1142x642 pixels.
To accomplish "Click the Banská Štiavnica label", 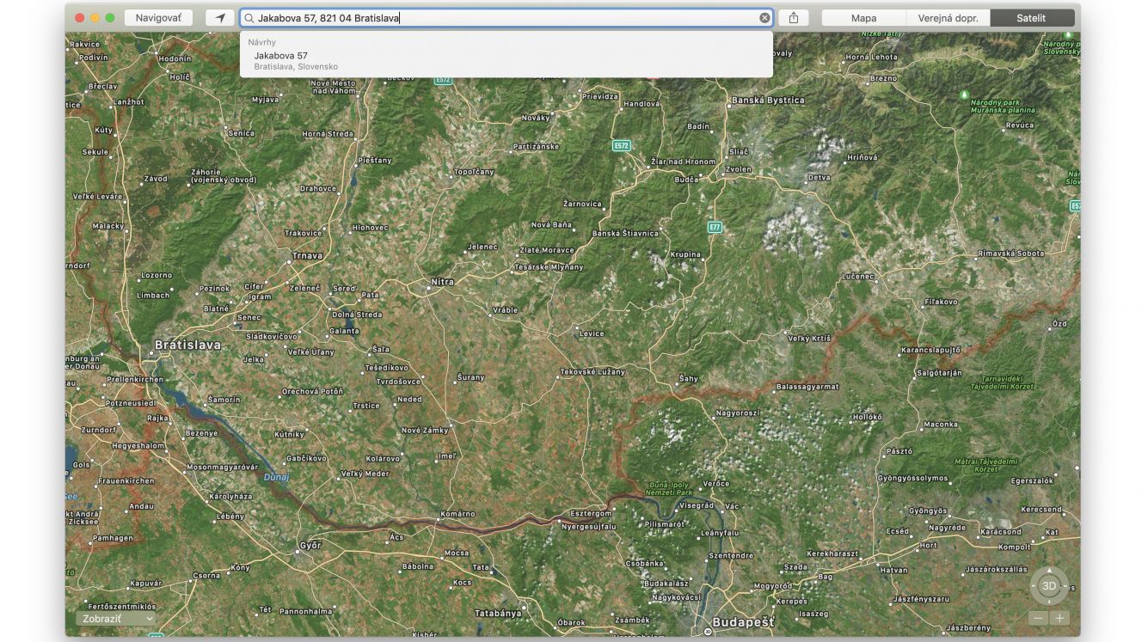I will coord(625,233).
